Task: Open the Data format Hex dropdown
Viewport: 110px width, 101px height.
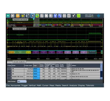Action: [x=22, y=81]
